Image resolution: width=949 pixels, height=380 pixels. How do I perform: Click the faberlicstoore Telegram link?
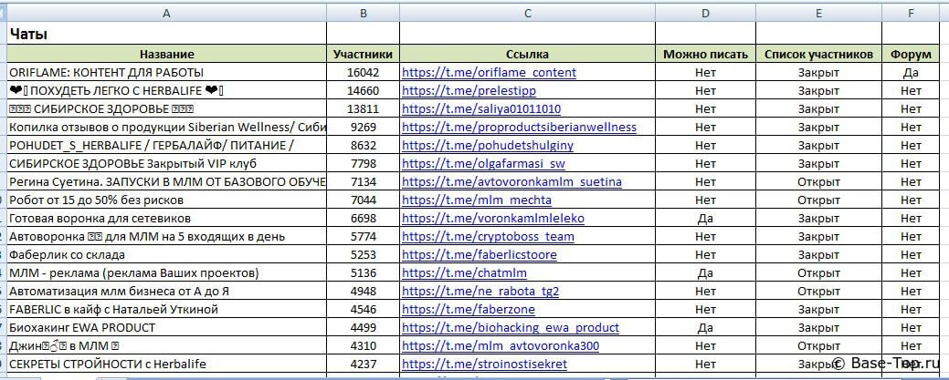[479, 254]
